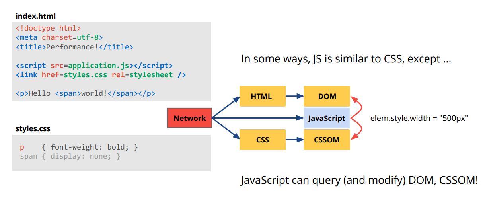This screenshot has width=483, height=206.
Task: Click the meta charset=utf-8 line
Action: pos(59,37)
